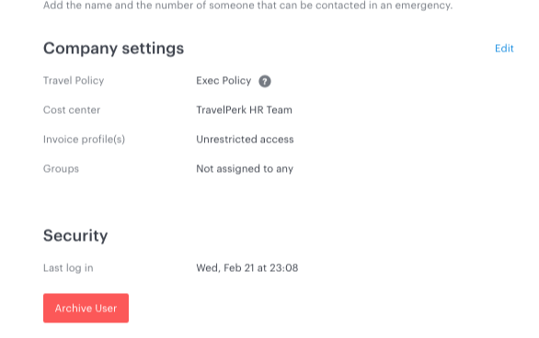Click the TravelPerk HR Team cost center value
The width and height of the screenshot is (539, 338).
pos(244,110)
